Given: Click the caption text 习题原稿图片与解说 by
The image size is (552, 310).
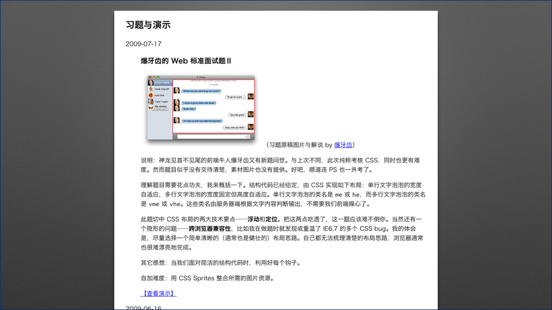Looking at the screenshot, I should coord(301,145).
